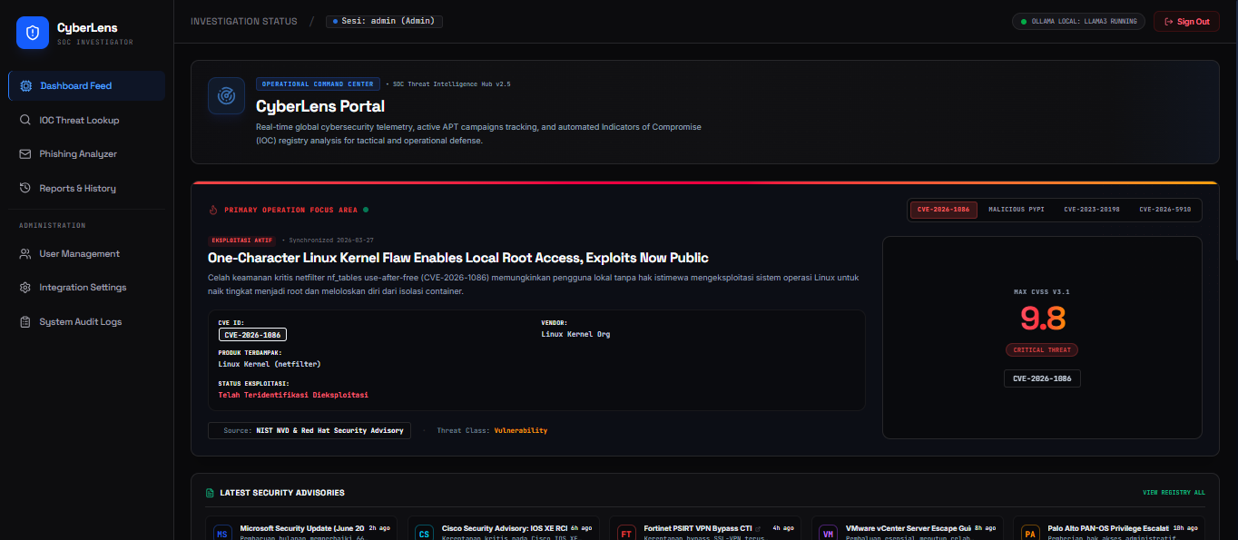Viewport: 1238px width, 540px height.
Task: Open the VMware vCenter Server Escape advisory
Action: pyautogui.click(x=909, y=527)
